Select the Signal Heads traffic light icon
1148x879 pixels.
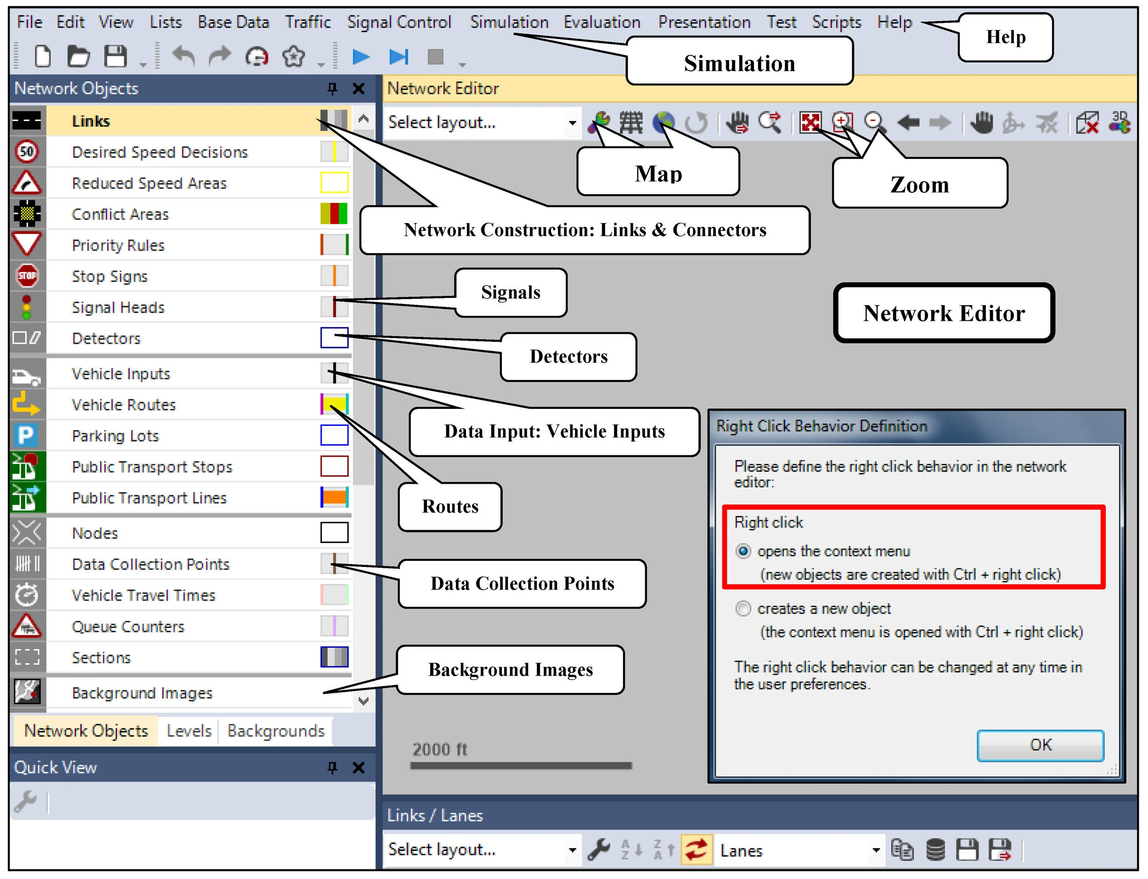27,307
